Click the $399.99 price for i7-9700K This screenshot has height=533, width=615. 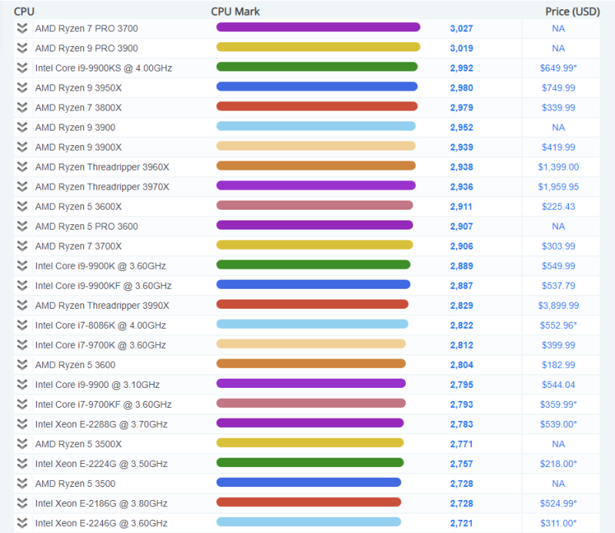pyautogui.click(x=559, y=346)
